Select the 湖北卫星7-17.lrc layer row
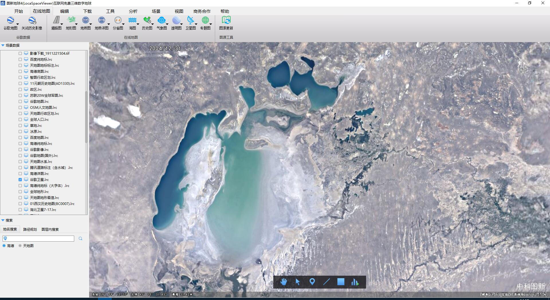550x300 pixels. [x=43, y=210]
